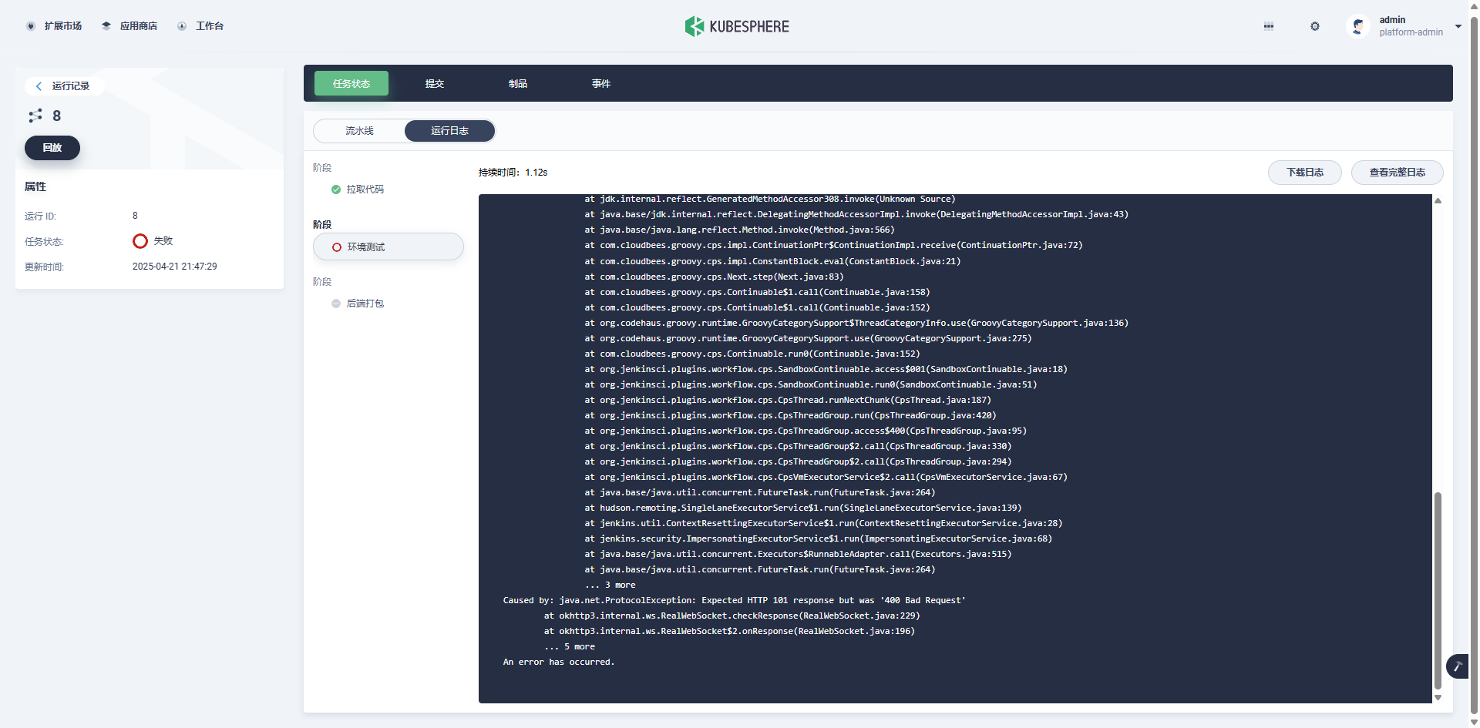This screenshot has width=1480, height=728.
Task: Select the 运行日志 view toggle
Action: [x=449, y=131]
